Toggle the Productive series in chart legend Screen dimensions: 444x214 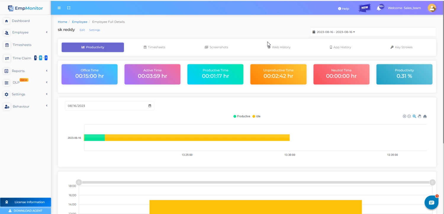(x=242, y=116)
